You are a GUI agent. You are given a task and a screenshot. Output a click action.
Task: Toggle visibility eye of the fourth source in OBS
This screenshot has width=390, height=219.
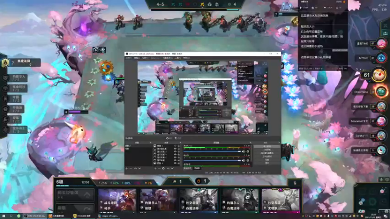[175, 154]
